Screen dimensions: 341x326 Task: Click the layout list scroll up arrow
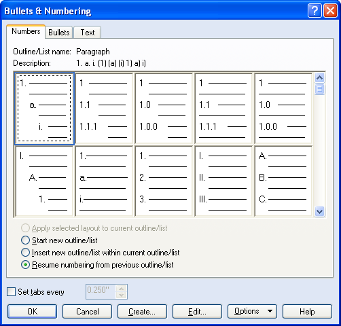point(319,78)
